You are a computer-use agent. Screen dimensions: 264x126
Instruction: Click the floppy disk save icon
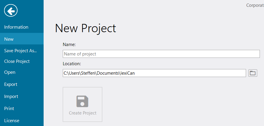[x=82, y=101]
